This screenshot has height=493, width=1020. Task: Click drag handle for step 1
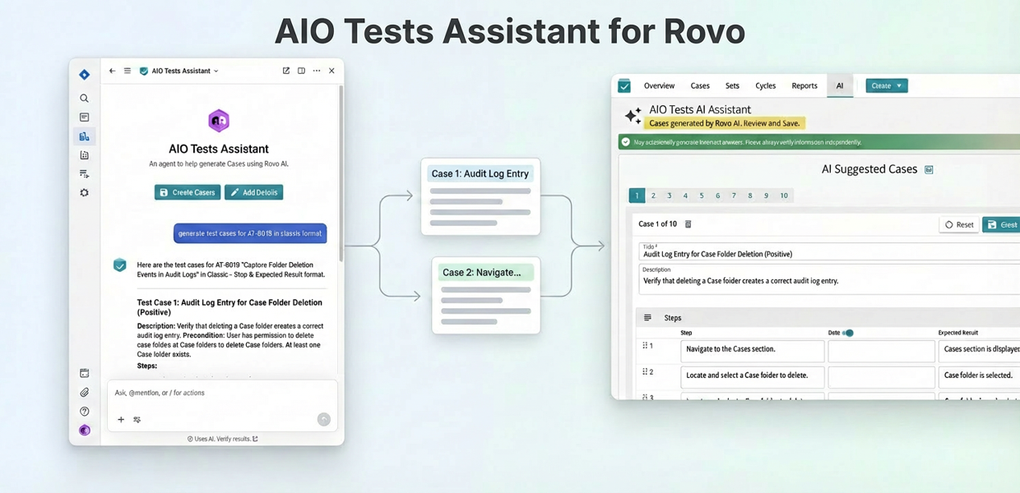[x=645, y=346]
